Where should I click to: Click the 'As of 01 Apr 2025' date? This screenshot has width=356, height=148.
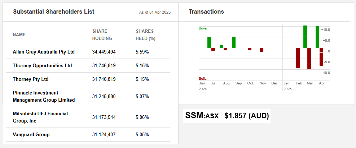pyautogui.click(x=155, y=13)
